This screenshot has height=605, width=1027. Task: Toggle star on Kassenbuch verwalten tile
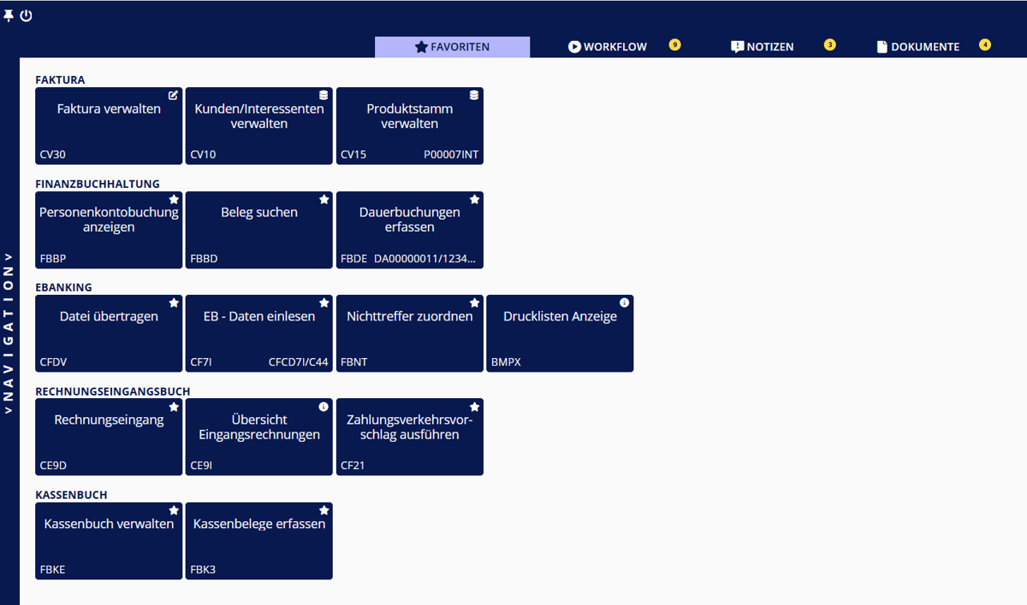[x=174, y=510]
